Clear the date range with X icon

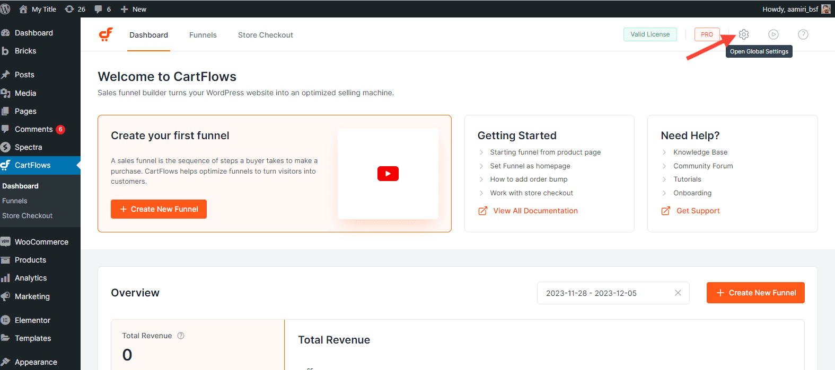point(678,293)
